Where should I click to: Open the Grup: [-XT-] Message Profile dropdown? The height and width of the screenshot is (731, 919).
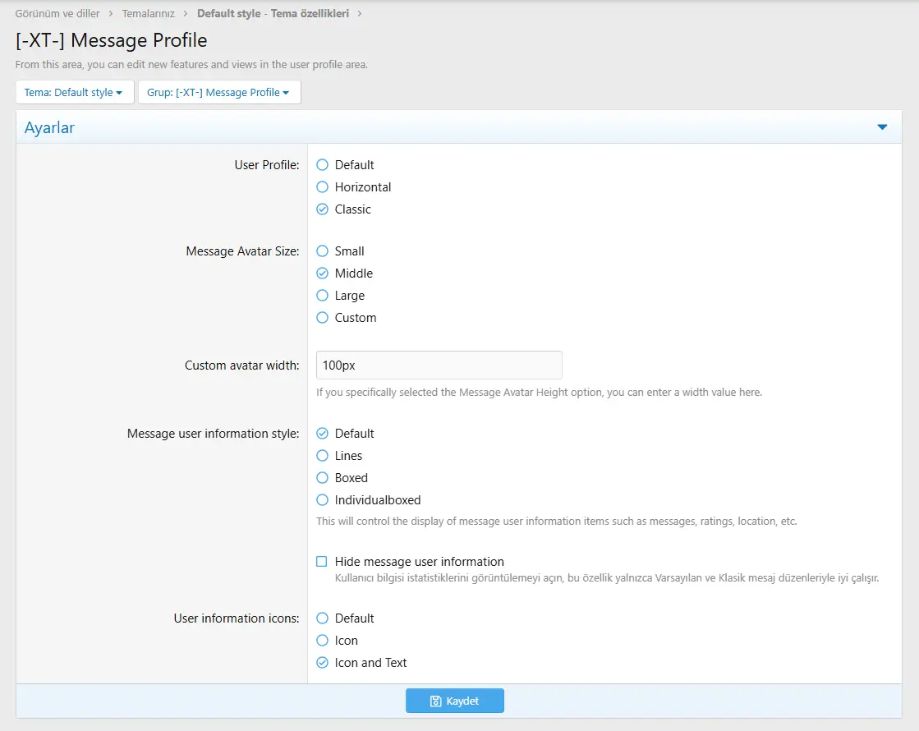218,93
